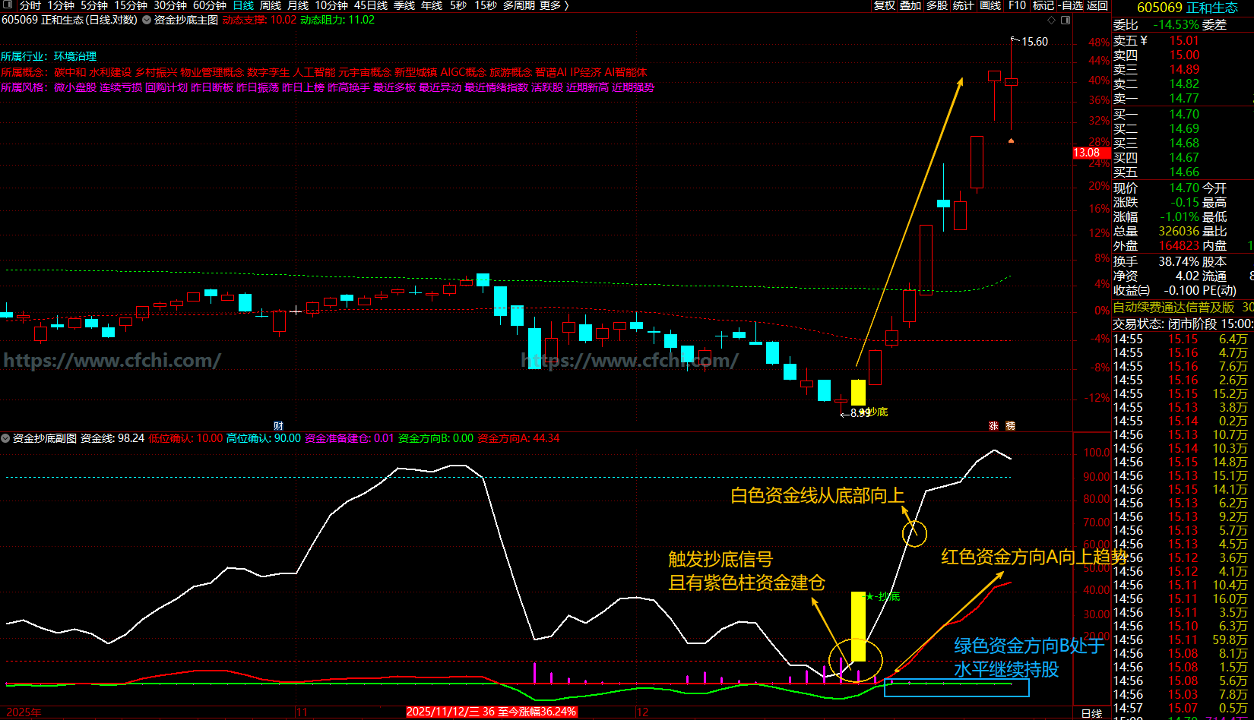Viewport: 1254px width, 720px height.
Task: Click the 复权 button
Action: pyautogui.click(x=885, y=5)
